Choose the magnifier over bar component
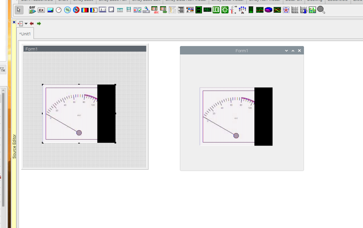The width and height of the screenshot is (363, 228). [146, 10]
